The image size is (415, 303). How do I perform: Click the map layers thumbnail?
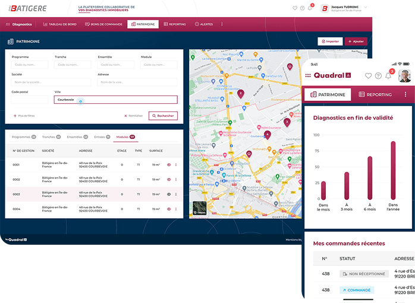click(199, 208)
